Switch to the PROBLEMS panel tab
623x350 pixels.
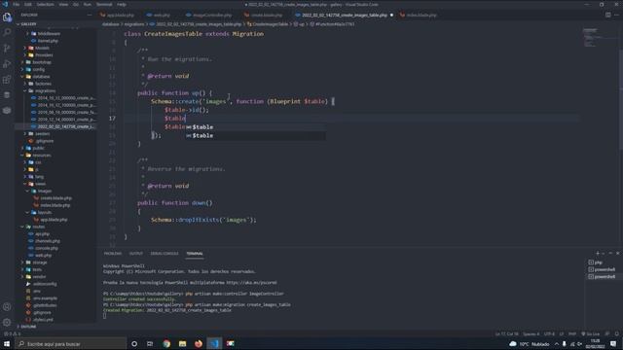(x=113, y=253)
